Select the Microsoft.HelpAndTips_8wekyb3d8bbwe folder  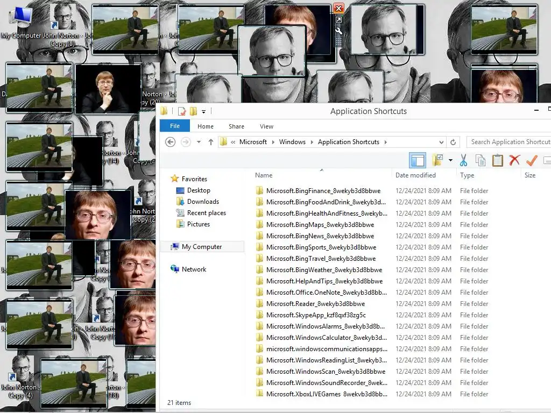click(324, 281)
